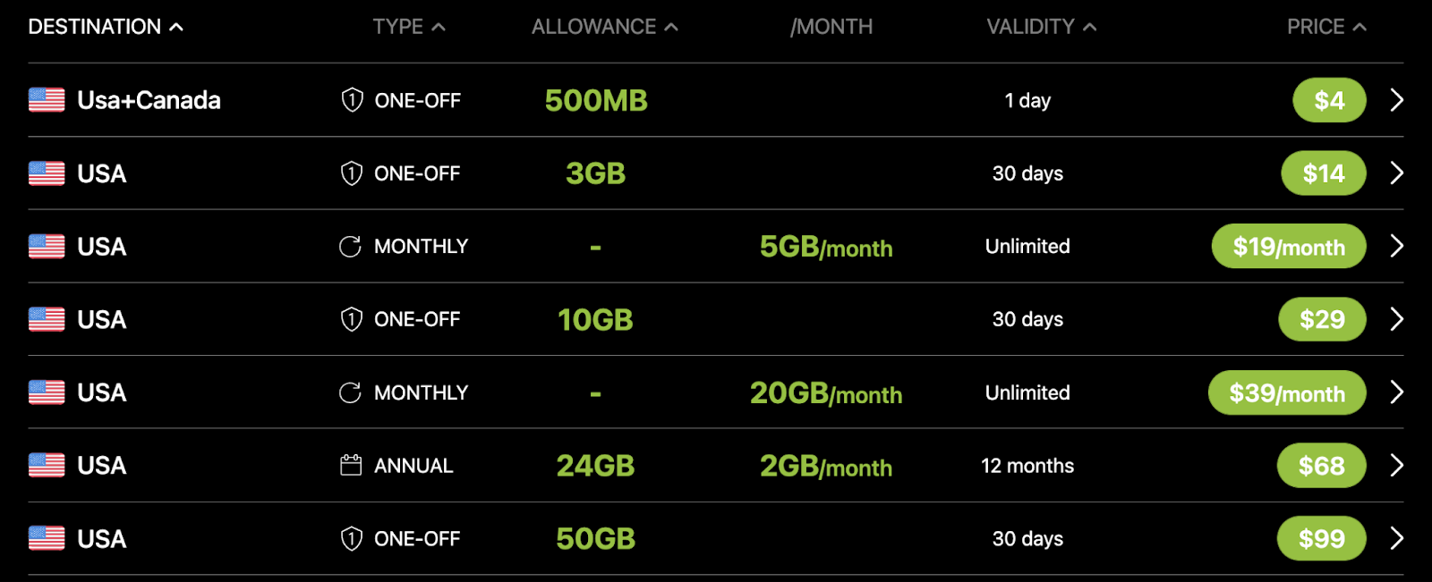Sort the list by Validity
This screenshot has width=1432, height=582.
pos(1041,27)
